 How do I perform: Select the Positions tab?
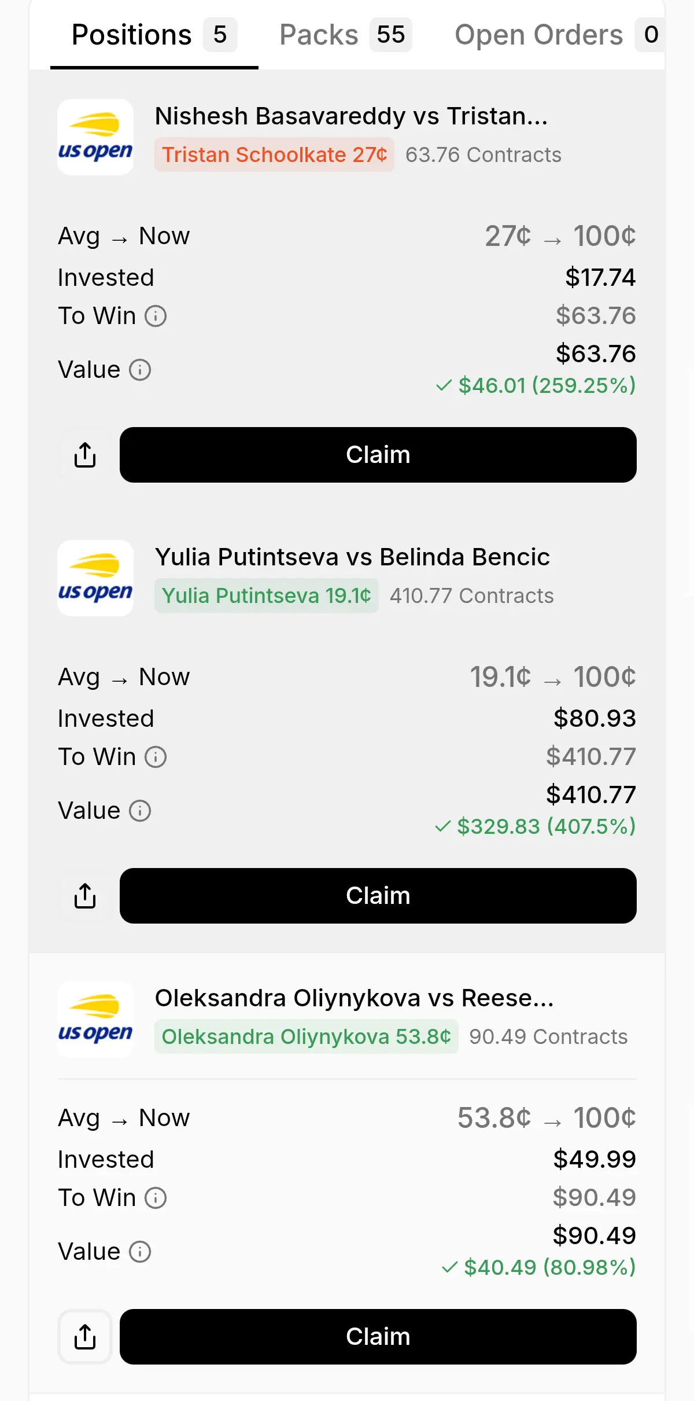tap(154, 35)
